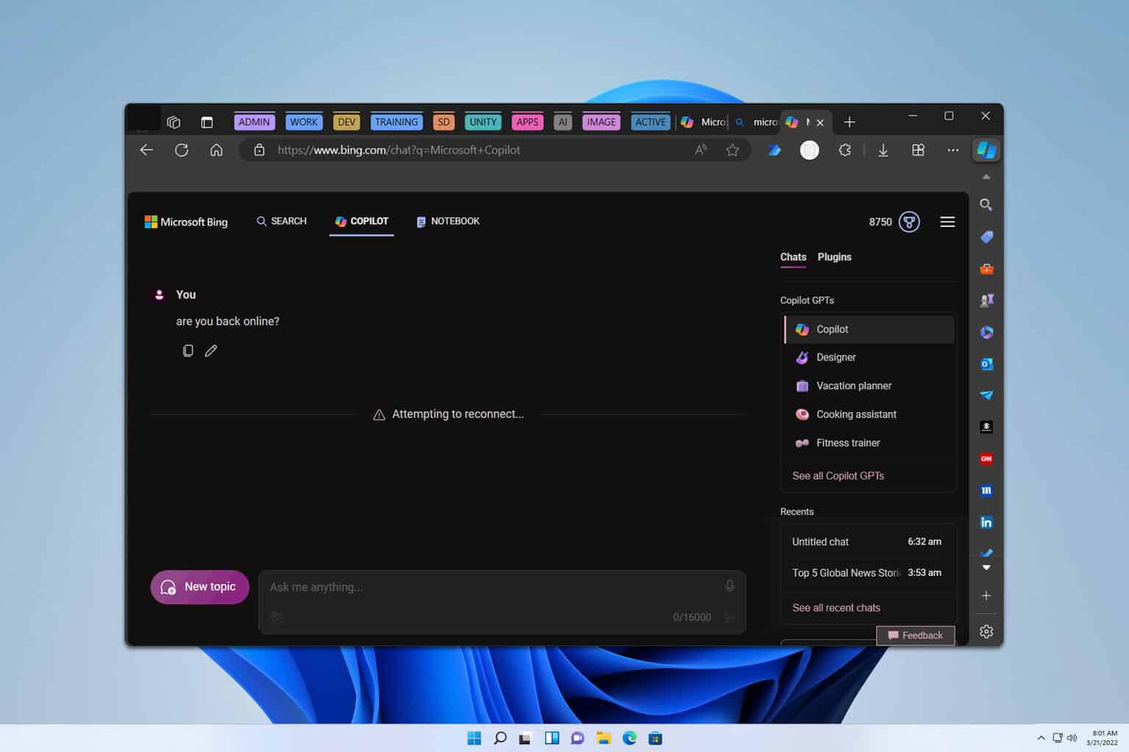Open LinkedIn from the Edge sidebar
Viewport: 1129px width, 752px height.
(x=986, y=522)
